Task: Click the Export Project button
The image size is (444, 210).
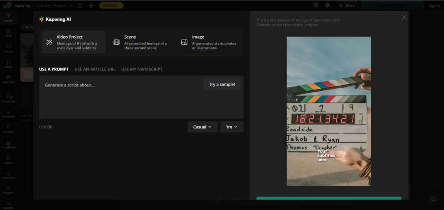Action: [x=392, y=5]
